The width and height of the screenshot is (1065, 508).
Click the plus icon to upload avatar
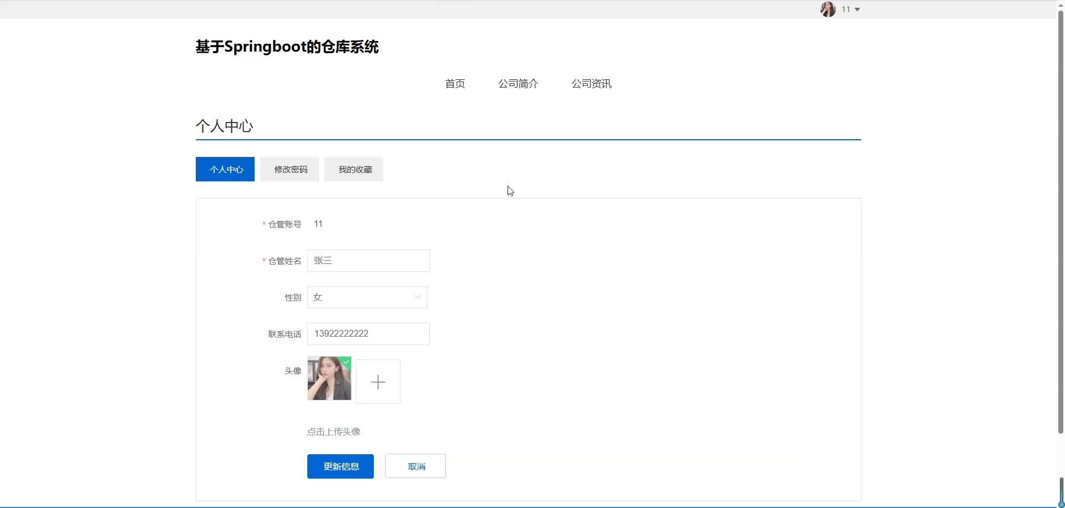pyautogui.click(x=378, y=382)
